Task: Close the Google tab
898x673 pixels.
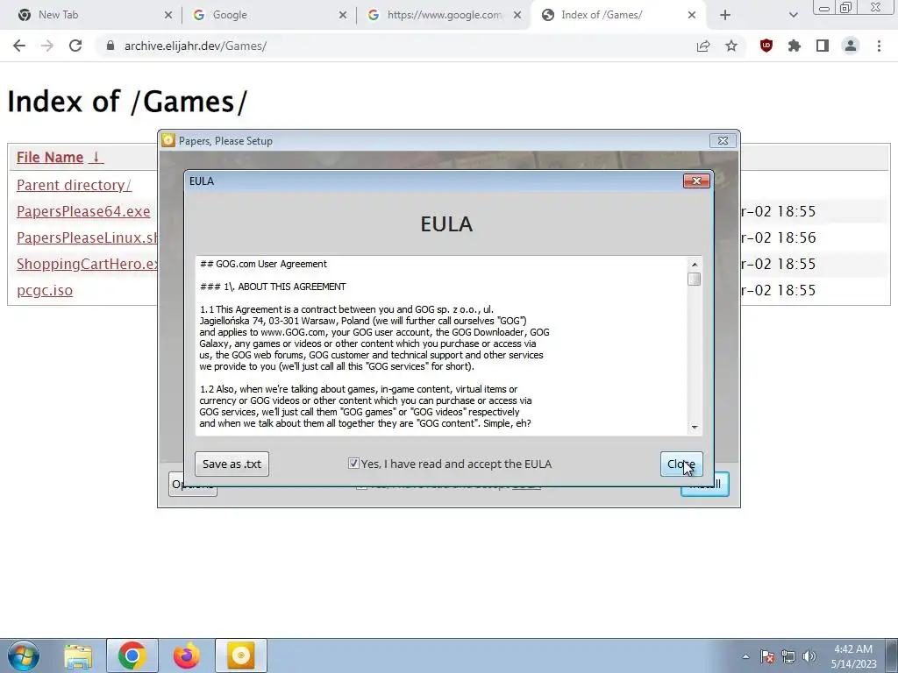Action: click(x=343, y=15)
